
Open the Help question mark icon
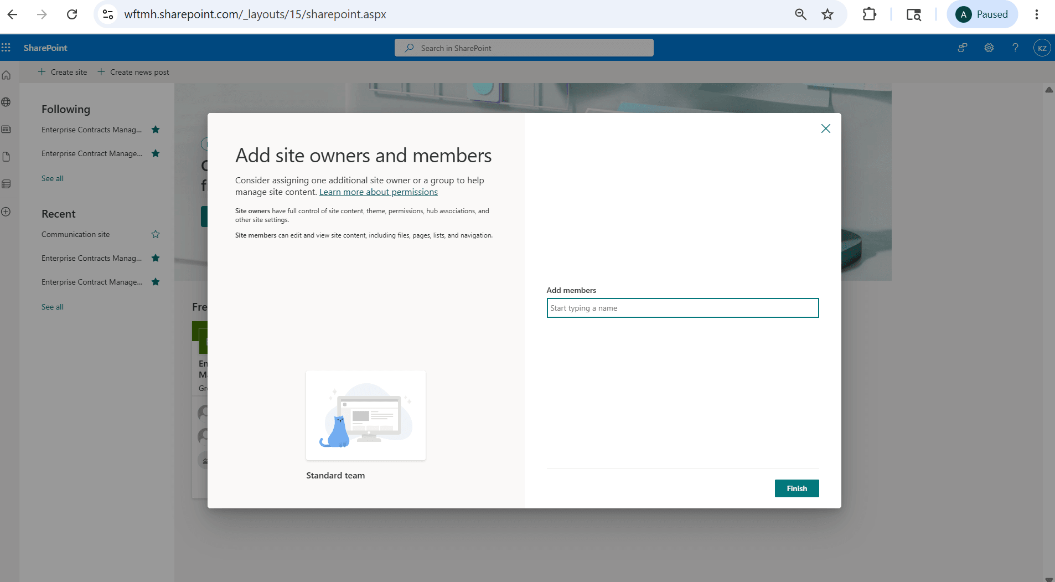(1015, 48)
